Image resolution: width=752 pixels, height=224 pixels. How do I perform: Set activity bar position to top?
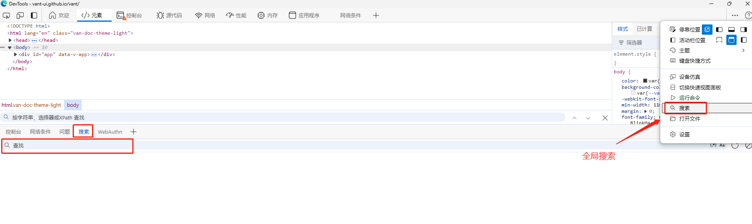tap(731, 40)
